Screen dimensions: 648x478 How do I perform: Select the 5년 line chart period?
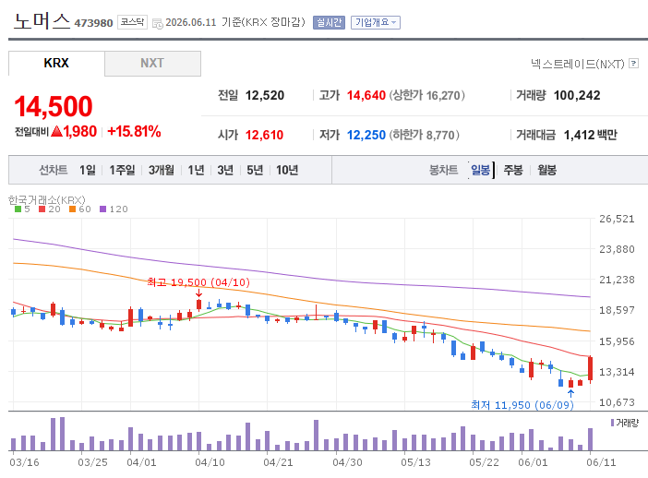pos(255,170)
